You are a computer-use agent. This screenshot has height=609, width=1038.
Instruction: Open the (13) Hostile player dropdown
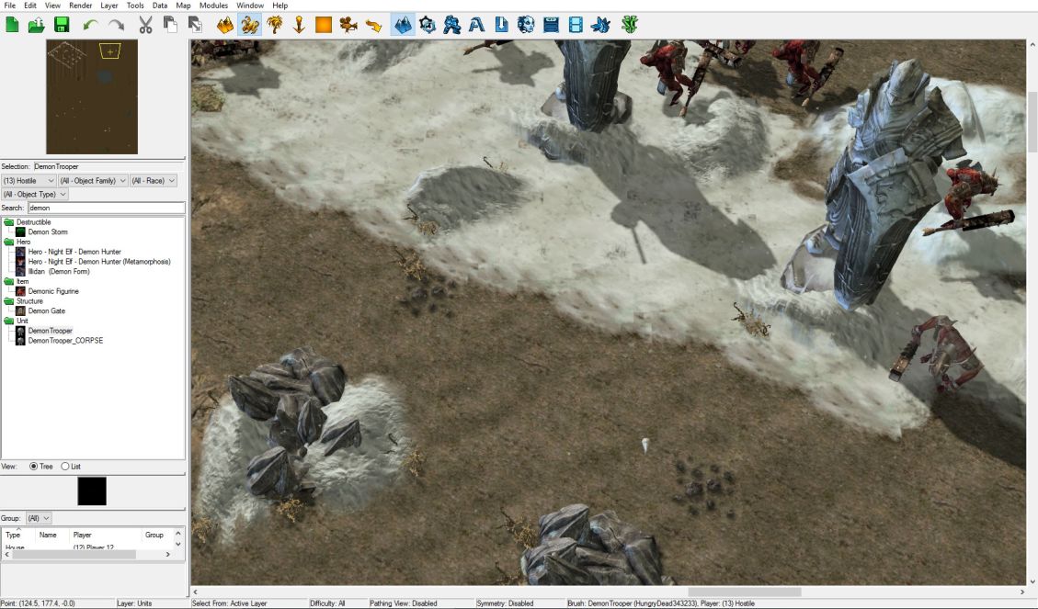[x=29, y=181]
